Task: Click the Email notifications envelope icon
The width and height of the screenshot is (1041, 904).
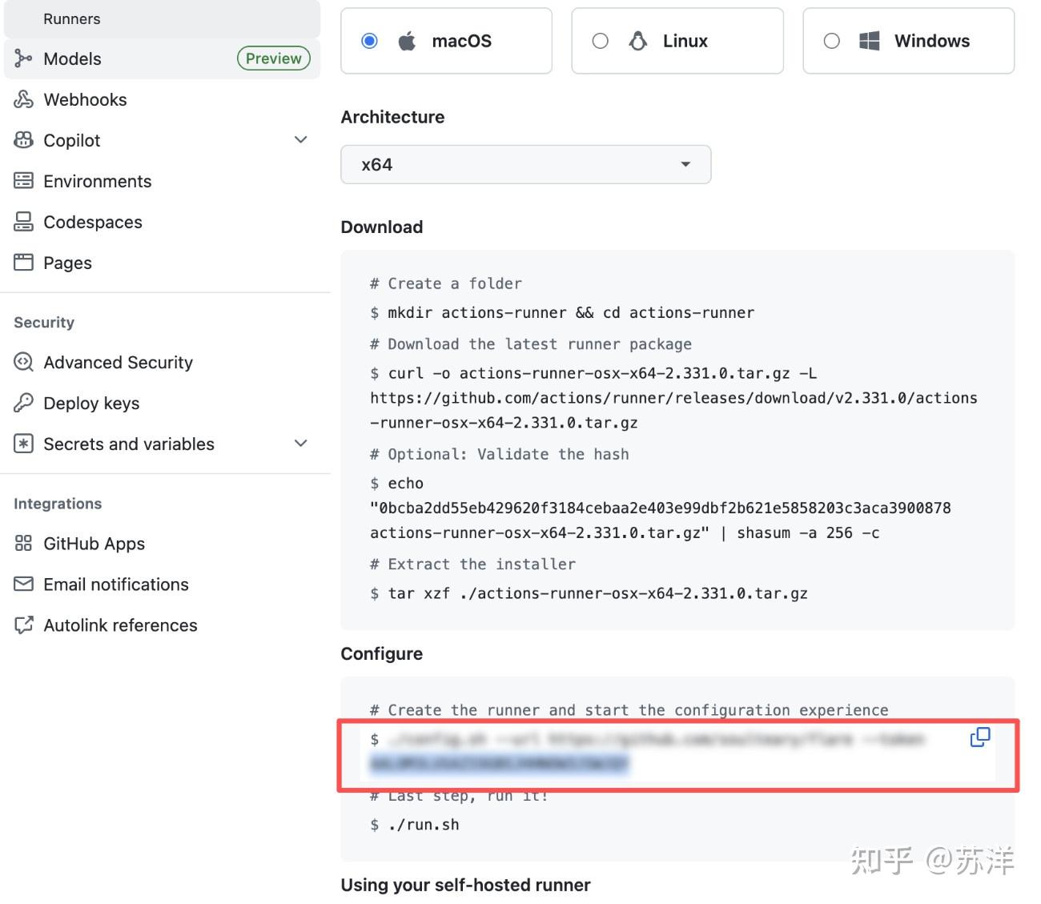Action: (23, 585)
